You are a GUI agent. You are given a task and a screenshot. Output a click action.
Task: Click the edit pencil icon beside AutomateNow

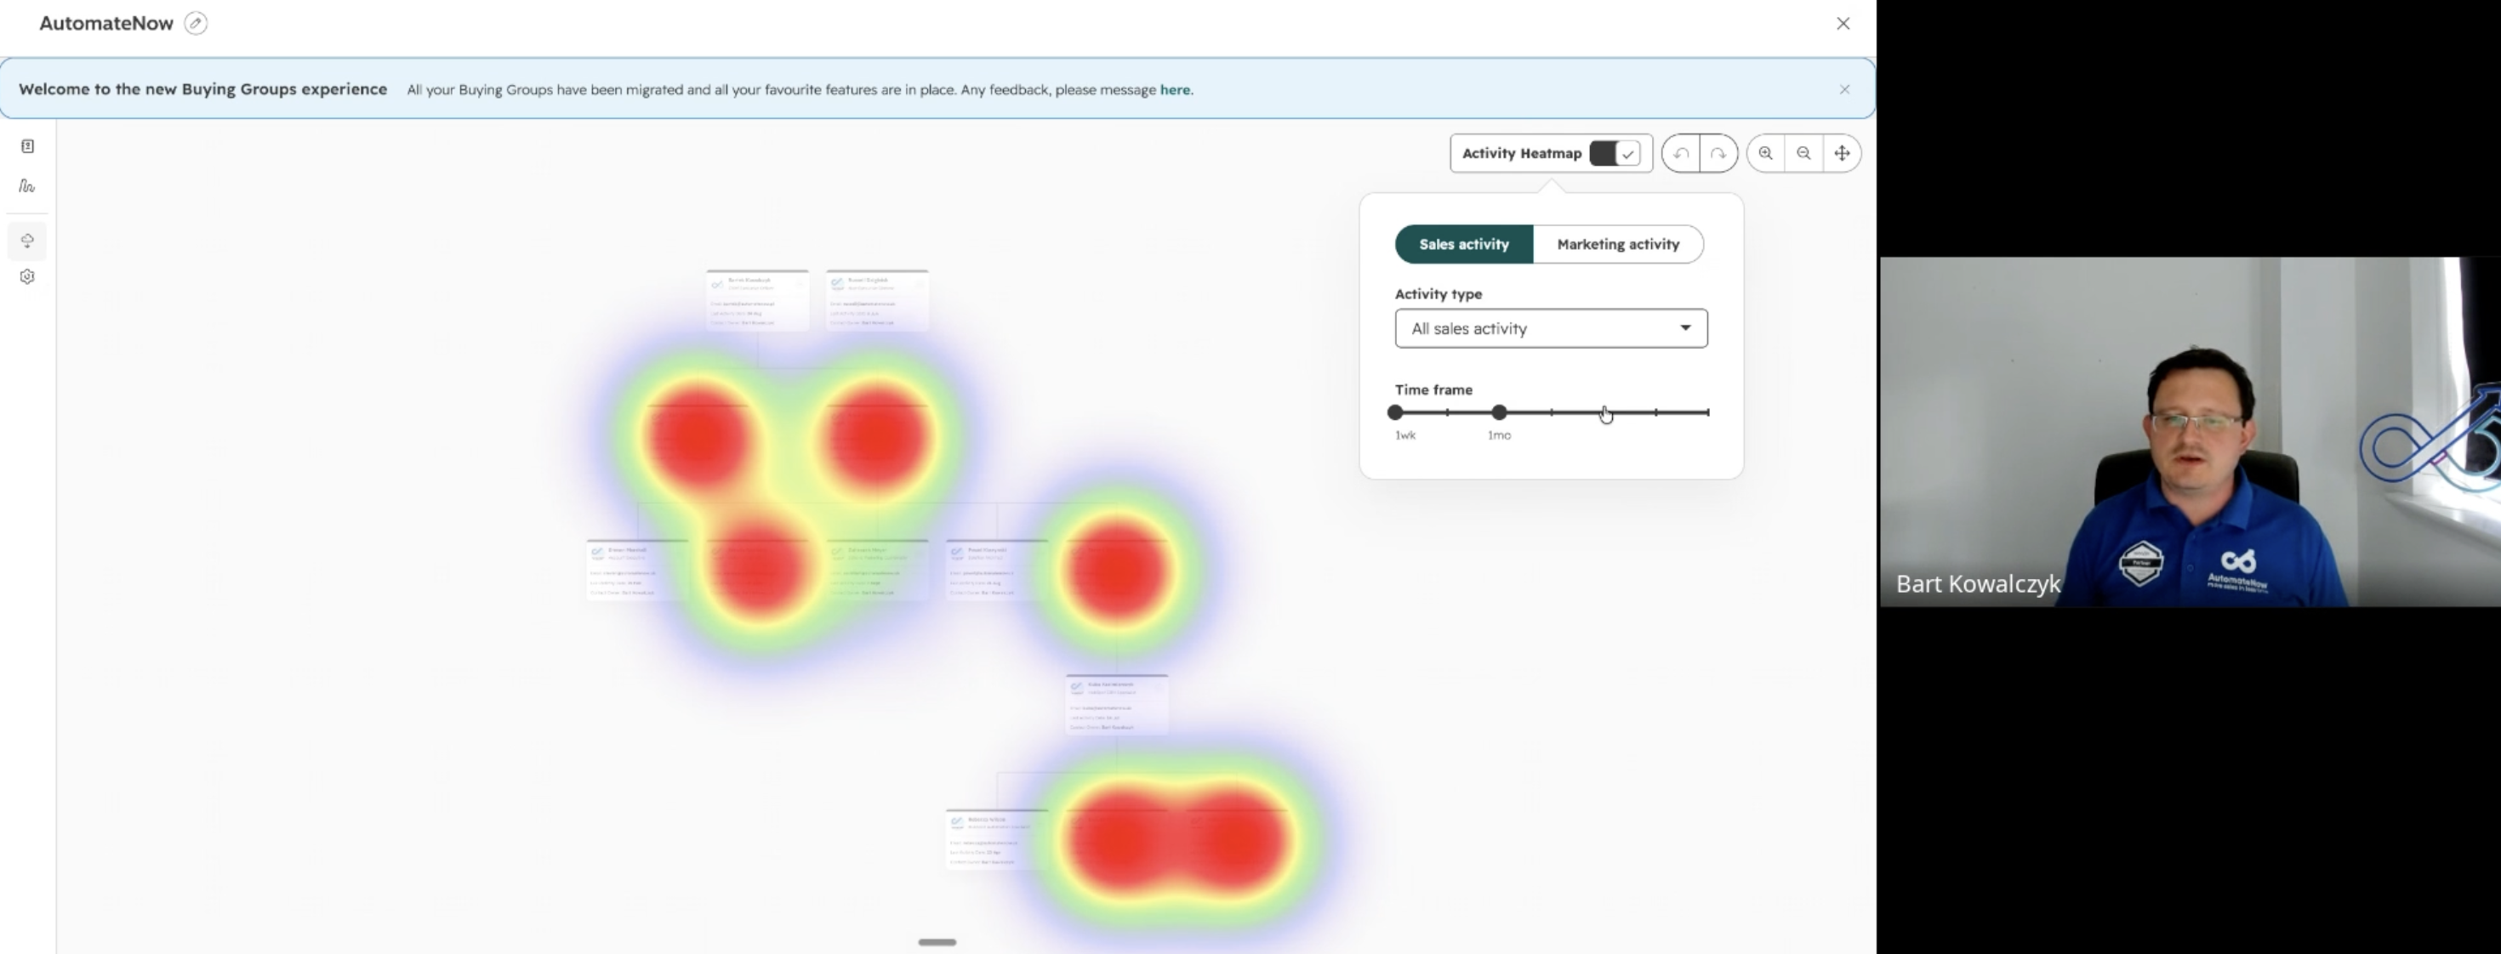pos(197,23)
